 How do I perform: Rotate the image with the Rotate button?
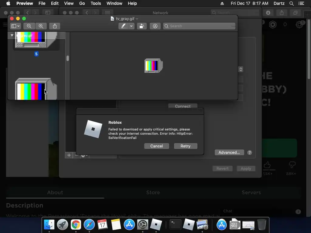[142, 26]
